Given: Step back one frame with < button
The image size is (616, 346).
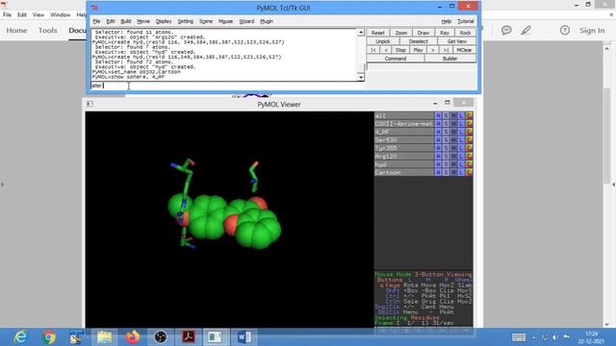Looking at the screenshot, I should (x=386, y=50).
